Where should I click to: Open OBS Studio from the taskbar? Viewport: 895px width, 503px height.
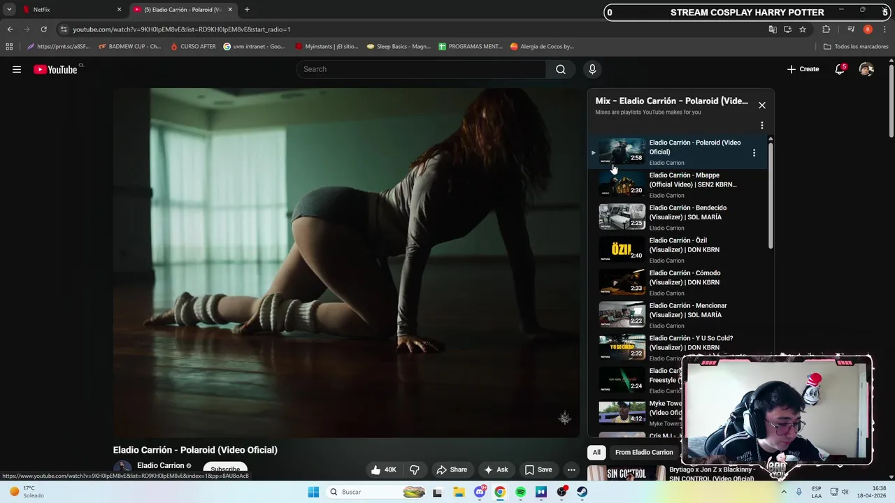point(561,492)
